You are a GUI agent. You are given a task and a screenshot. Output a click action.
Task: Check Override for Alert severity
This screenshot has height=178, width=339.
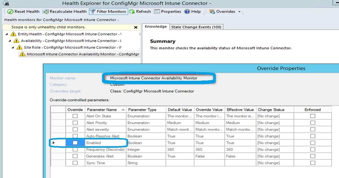coord(75,129)
